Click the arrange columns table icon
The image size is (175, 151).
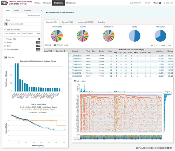pyautogui.click(x=152, y=45)
